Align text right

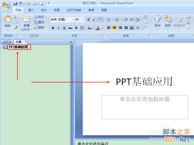pyautogui.click(x=120, y=27)
